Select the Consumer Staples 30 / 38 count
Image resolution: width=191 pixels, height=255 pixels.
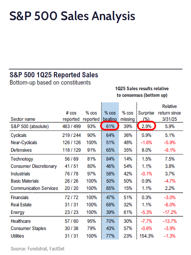(x=71, y=228)
